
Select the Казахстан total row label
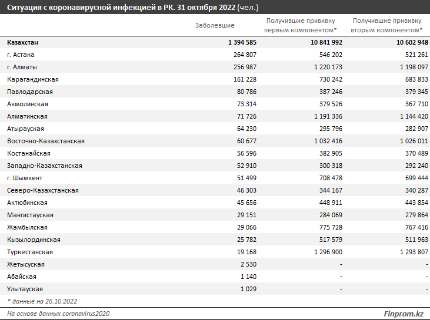tap(22, 42)
